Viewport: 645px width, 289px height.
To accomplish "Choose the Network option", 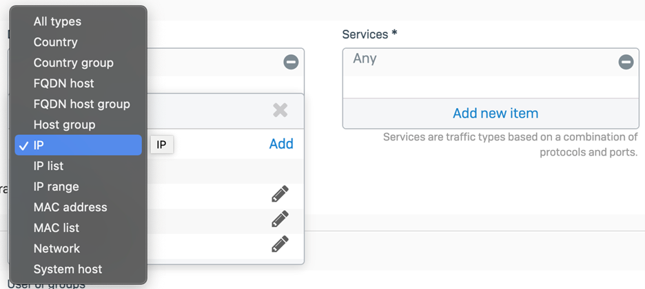I will coord(57,248).
